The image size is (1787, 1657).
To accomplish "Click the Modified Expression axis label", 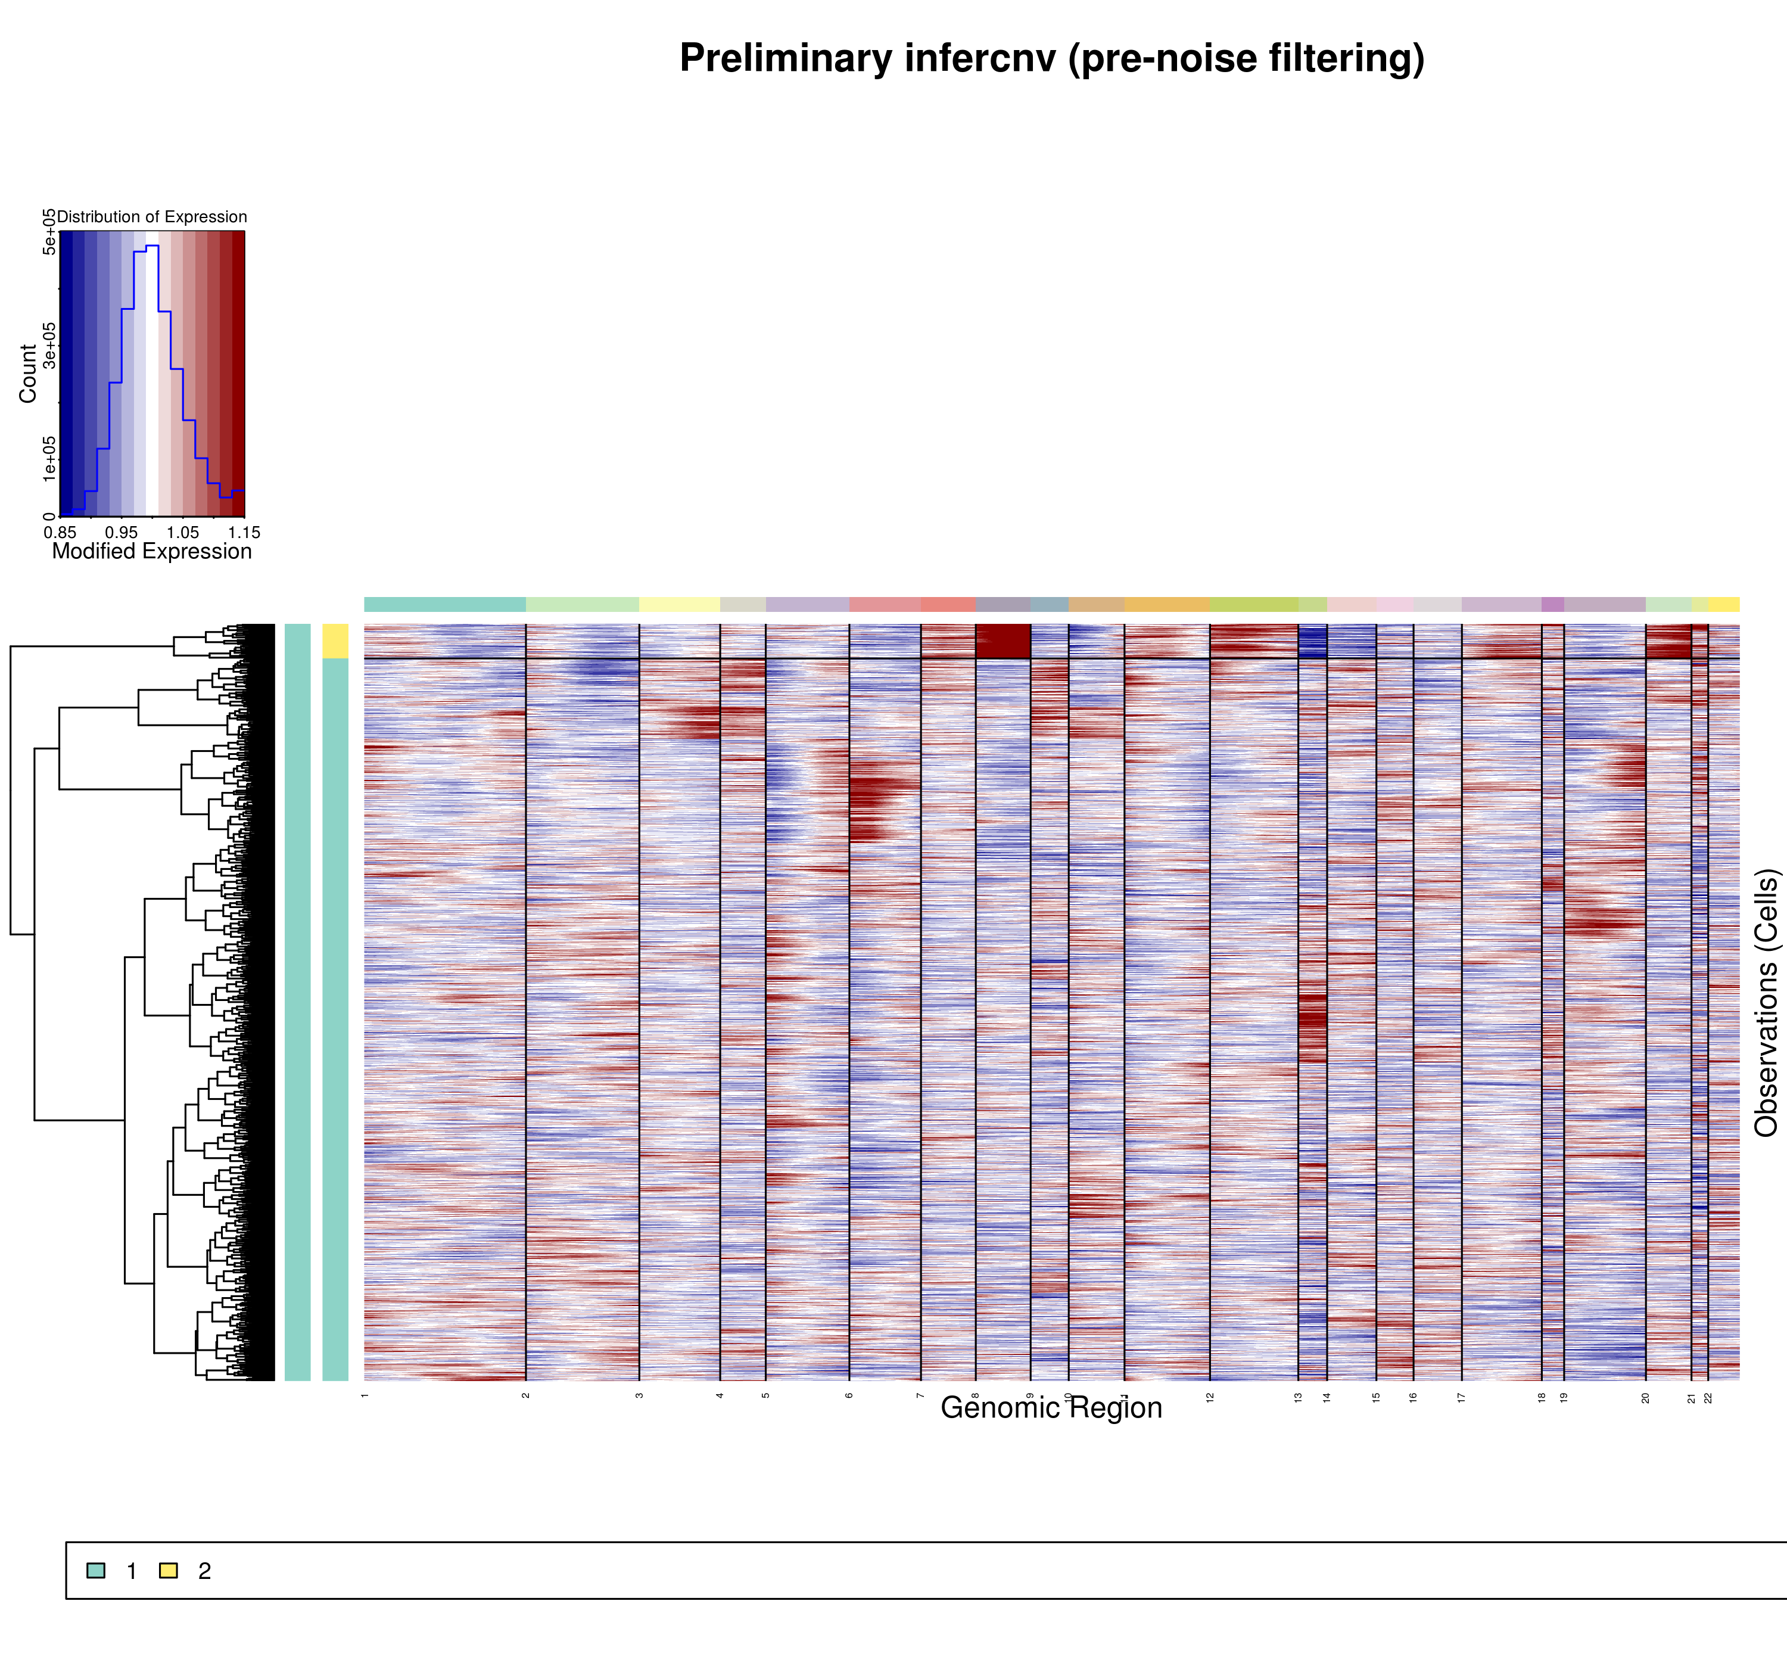I will point(151,551).
